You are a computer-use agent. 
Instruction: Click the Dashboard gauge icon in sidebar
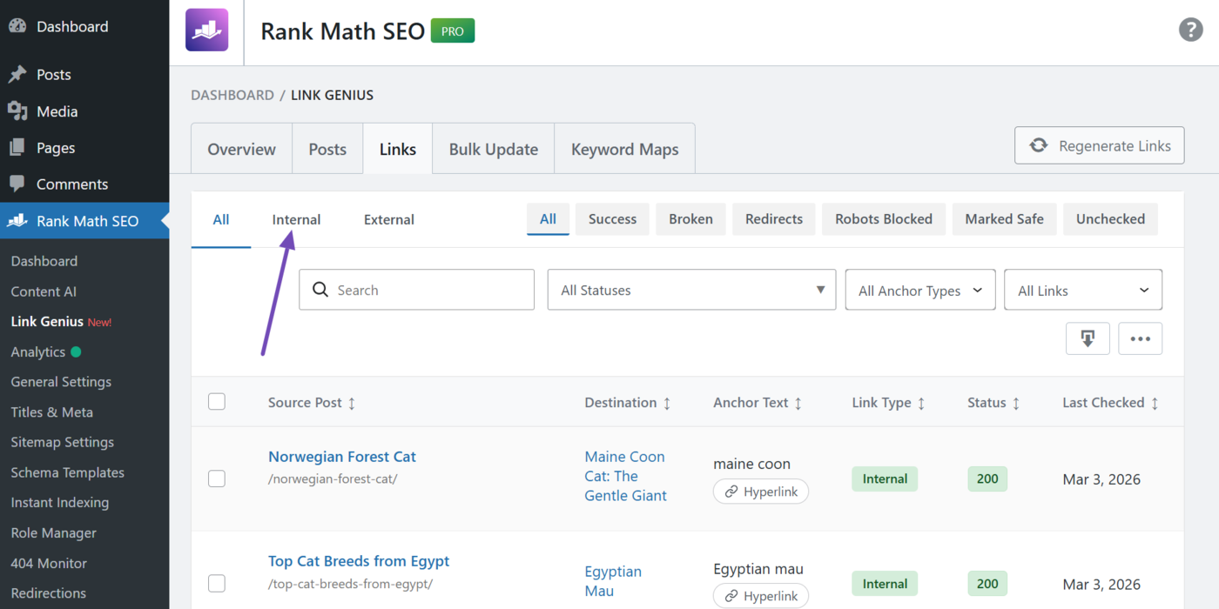[x=17, y=26]
